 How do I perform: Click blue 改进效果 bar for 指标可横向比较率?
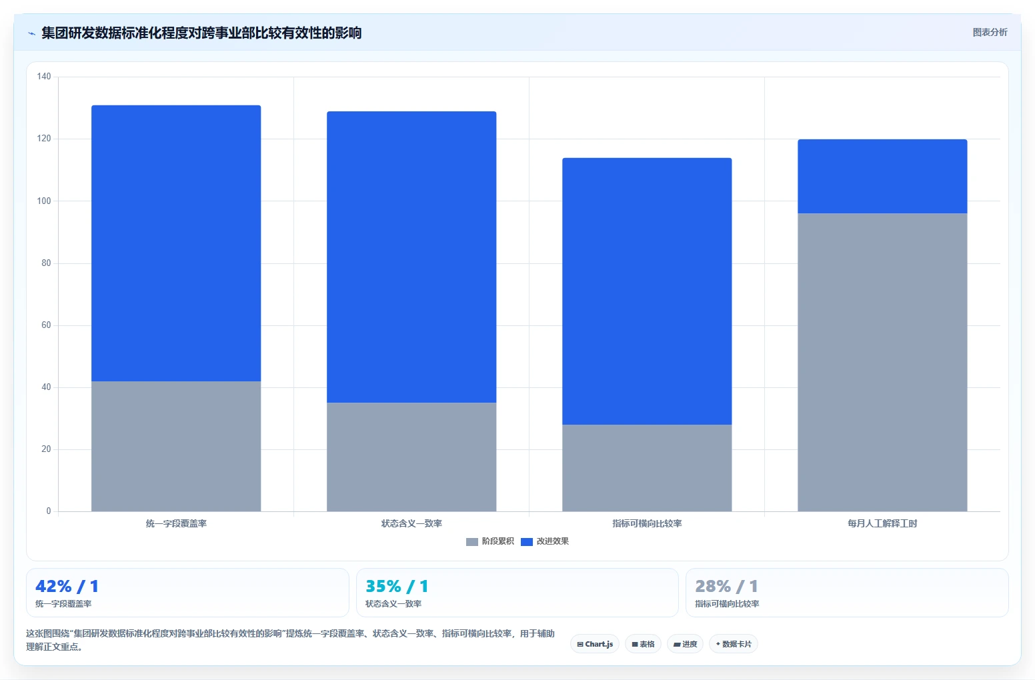click(x=647, y=291)
